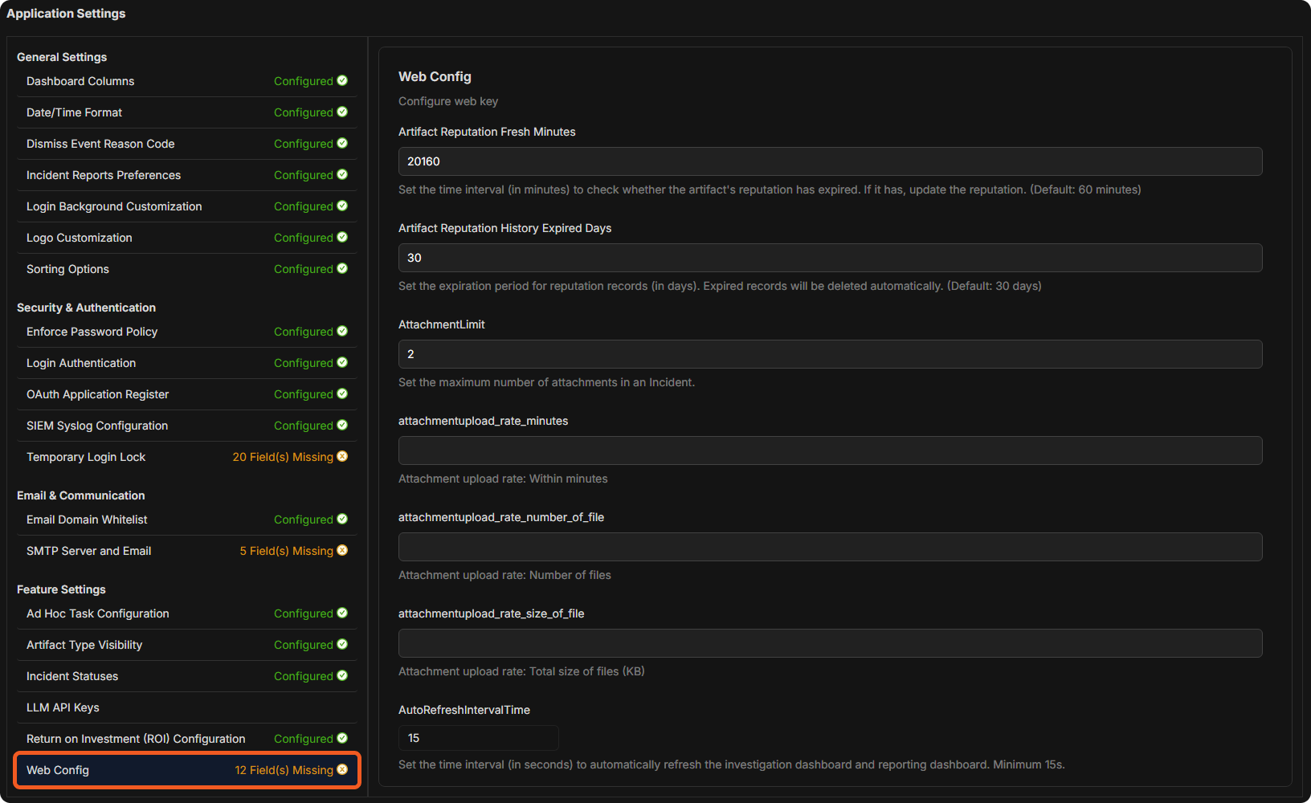Click orange warning icon on Web Config row
This screenshot has height=803, width=1311.
(342, 769)
